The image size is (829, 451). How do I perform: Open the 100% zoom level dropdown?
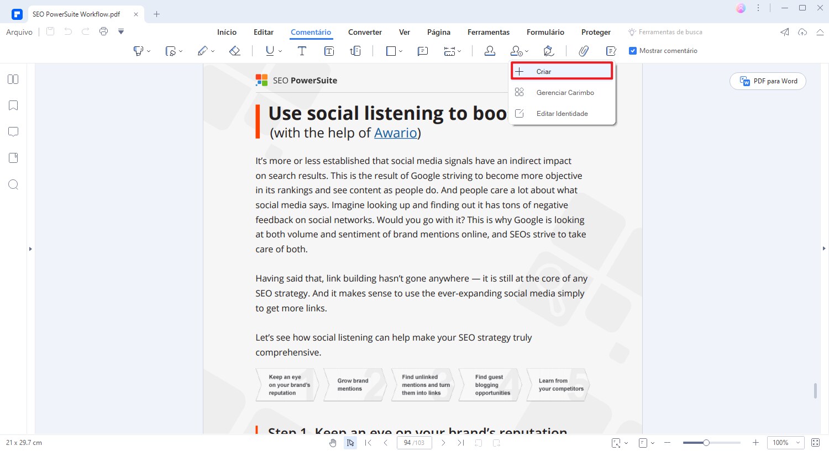798,443
